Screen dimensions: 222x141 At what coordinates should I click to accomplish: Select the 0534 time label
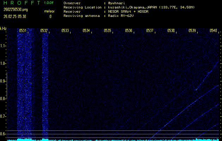tap(86, 31)
